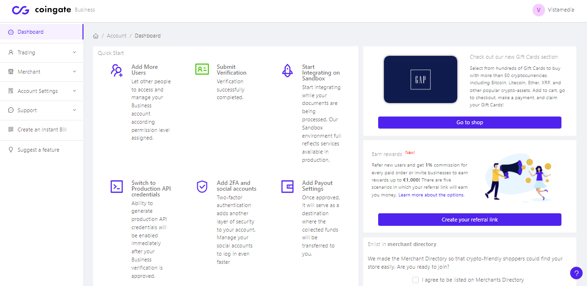
Task: Click the home icon in breadcrumb
Action: point(96,36)
